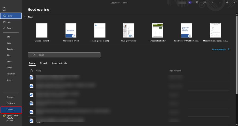Collapse the New section chevron
Viewport: 238px width, 126px height.
[25, 17]
